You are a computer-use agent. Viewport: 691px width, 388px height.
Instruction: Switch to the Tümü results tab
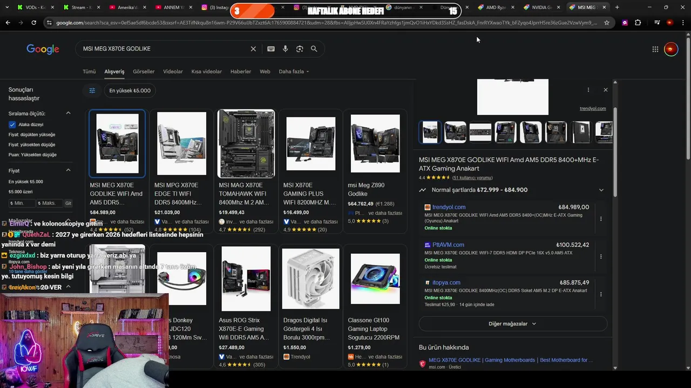(x=89, y=72)
